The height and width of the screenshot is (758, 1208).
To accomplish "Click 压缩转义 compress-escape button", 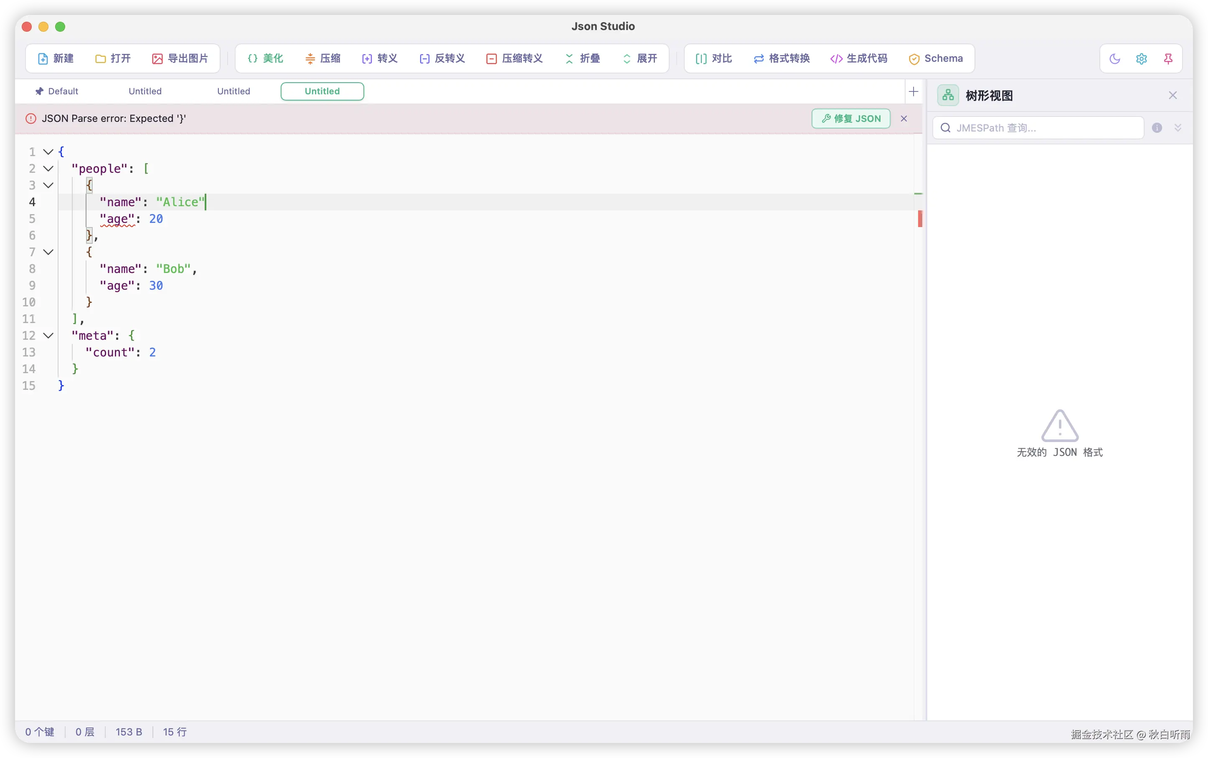I will [515, 59].
